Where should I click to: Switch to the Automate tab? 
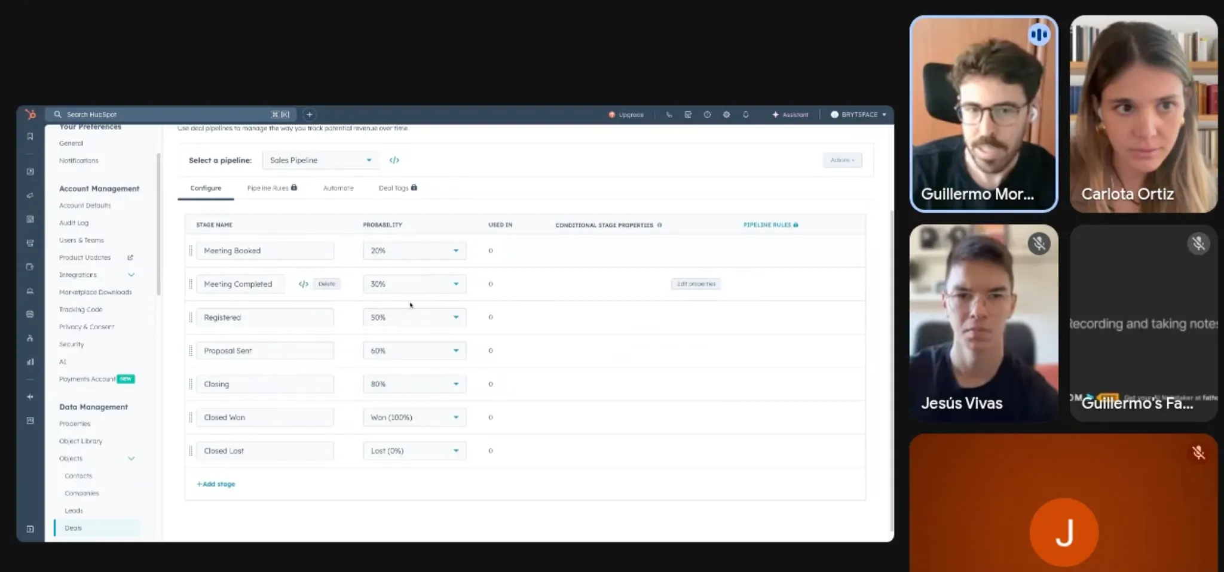(338, 188)
